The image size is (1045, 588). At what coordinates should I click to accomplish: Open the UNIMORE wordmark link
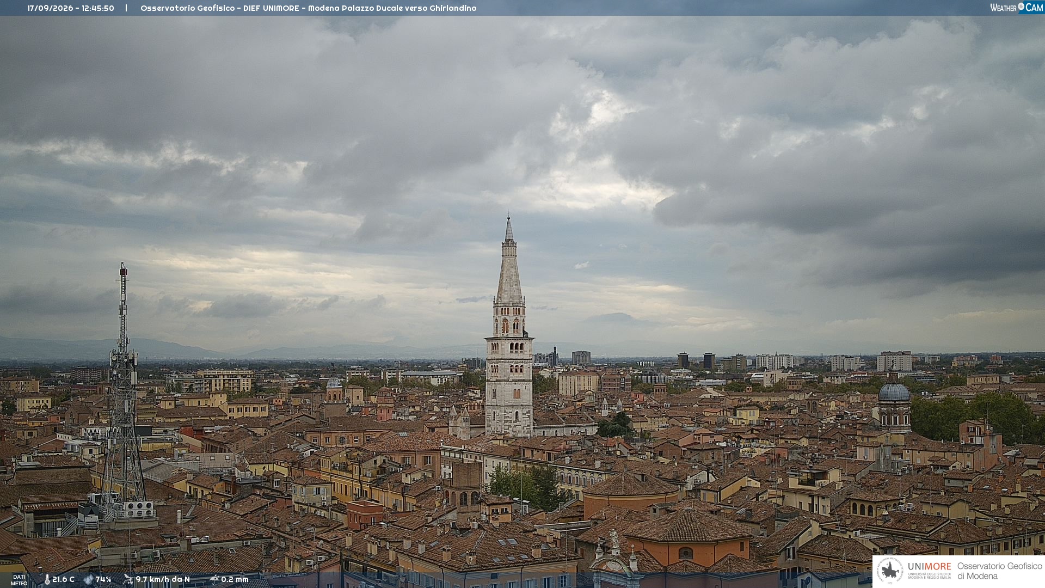(930, 566)
